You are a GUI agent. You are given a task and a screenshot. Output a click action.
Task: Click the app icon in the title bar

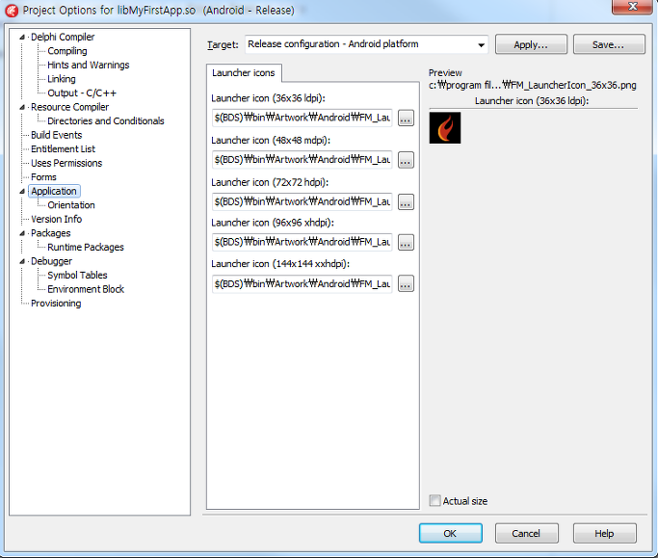tap(12, 10)
